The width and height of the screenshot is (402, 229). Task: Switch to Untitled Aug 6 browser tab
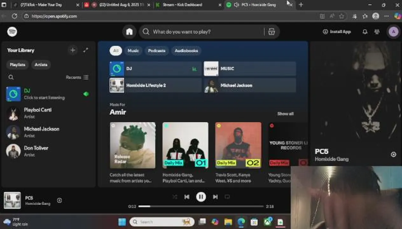(x=117, y=5)
